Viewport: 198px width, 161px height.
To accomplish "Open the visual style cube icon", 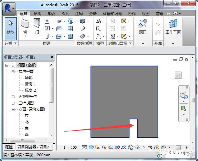I will [91, 147].
